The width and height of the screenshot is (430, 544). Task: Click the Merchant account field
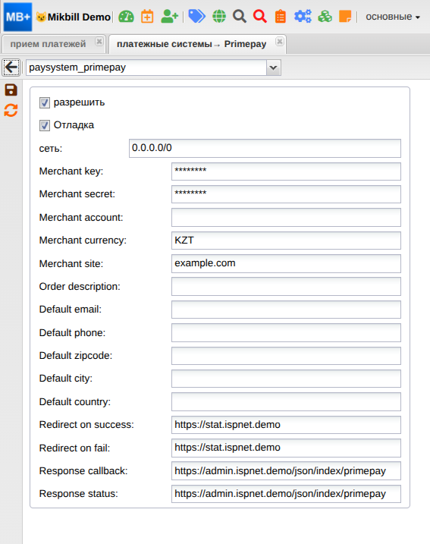[x=286, y=218]
